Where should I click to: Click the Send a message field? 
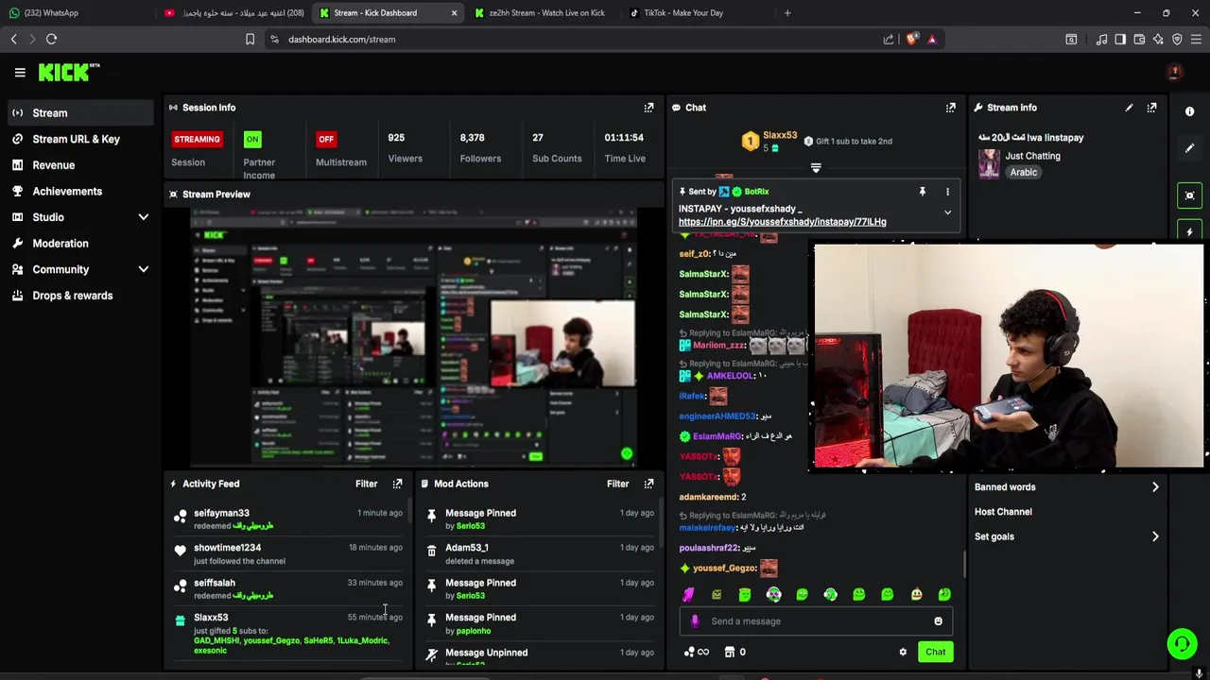(x=815, y=621)
